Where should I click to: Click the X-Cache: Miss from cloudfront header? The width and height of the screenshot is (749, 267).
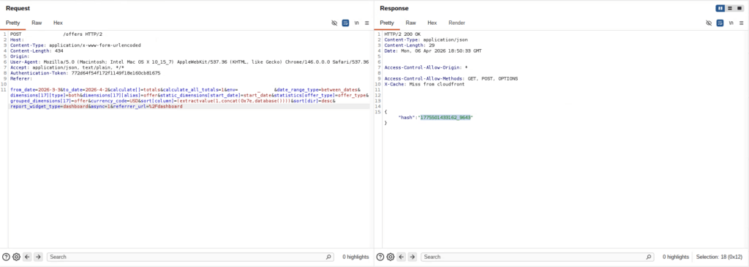pos(424,84)
